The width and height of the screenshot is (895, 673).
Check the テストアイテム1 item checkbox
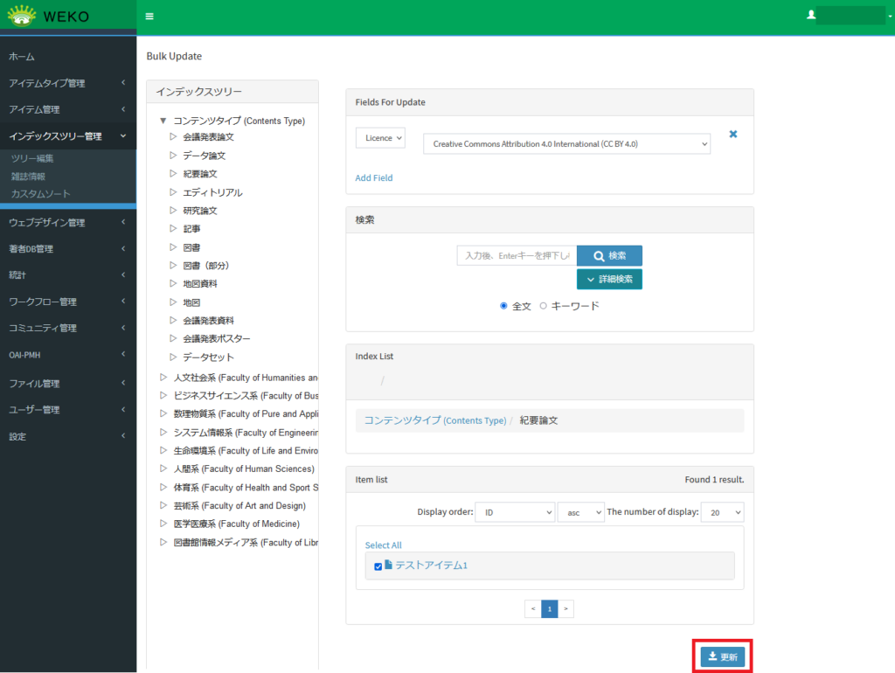378,566
